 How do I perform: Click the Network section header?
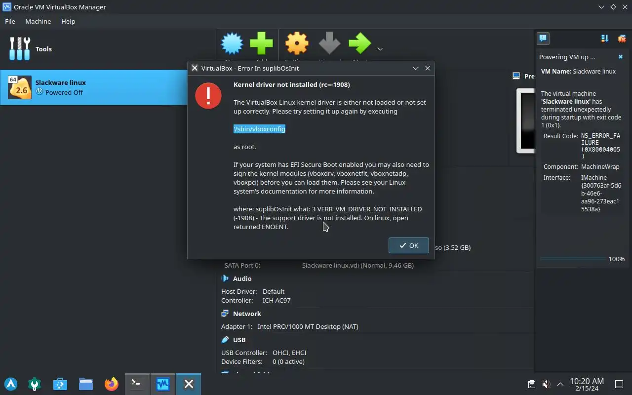pyautogui.click(x=247, y=314)
